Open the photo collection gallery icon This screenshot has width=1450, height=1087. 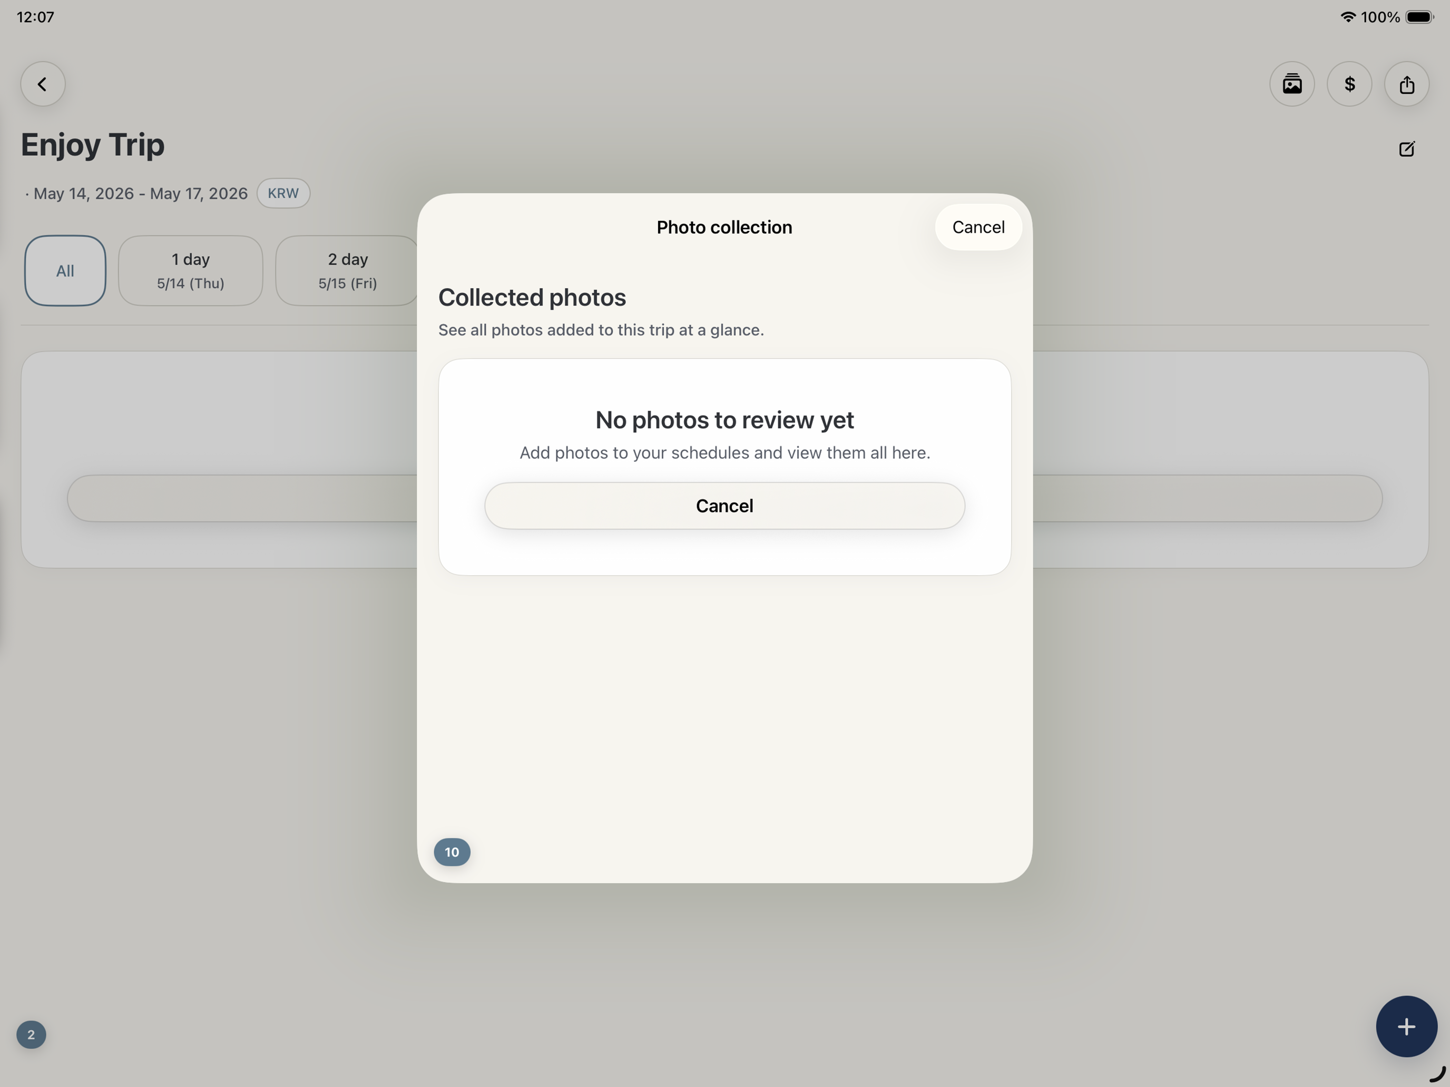[x=1291, y=84]
